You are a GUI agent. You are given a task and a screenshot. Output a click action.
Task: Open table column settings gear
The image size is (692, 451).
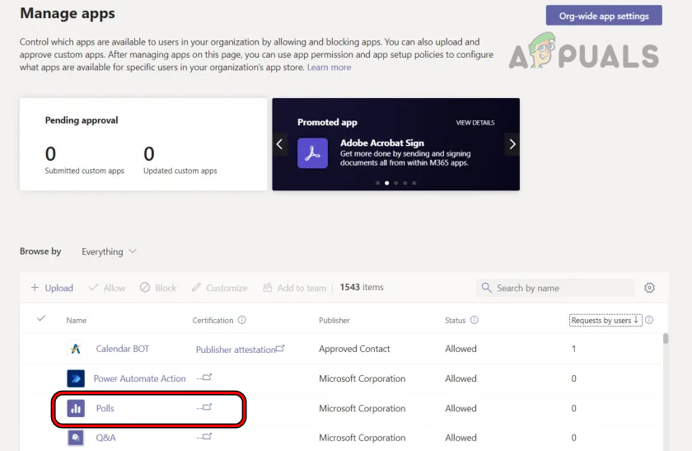(649, 288)
